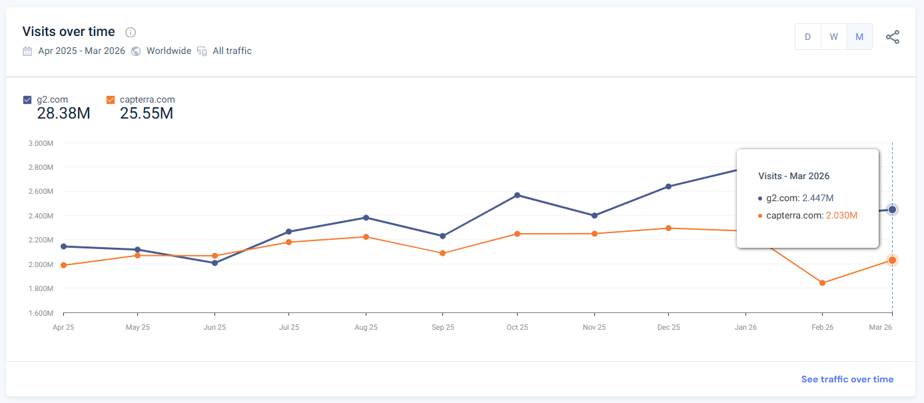
Task: Select Monthly (M) granularity
Action: [x=859, y=37]
